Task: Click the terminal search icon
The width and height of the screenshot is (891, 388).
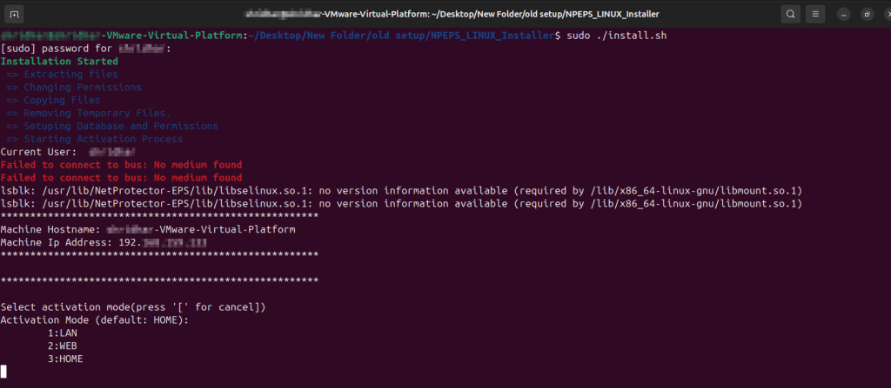Action: click(x=790, y=14)
